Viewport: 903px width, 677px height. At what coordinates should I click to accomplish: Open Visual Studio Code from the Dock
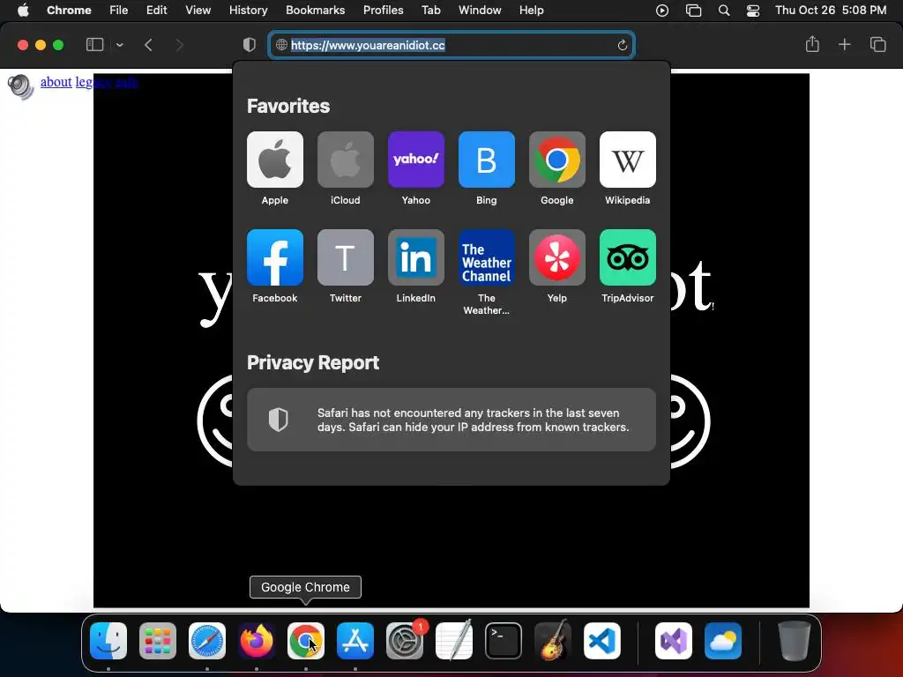tap(601, 641)
